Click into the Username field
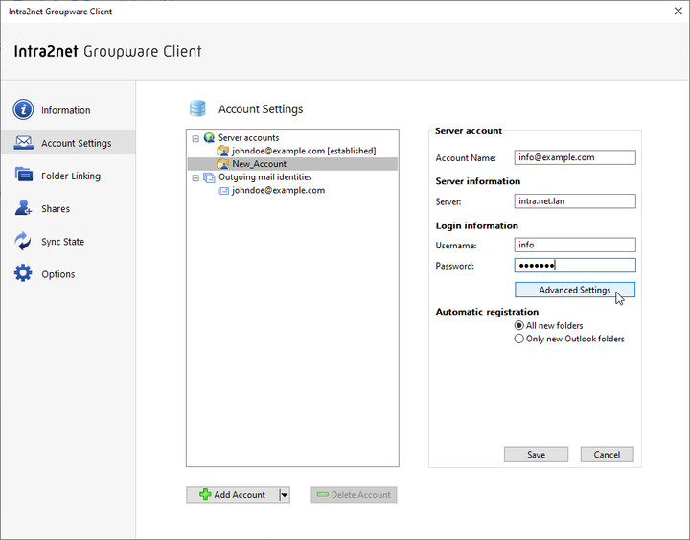The width and height of the screenshot is (690, 540). coord(575,245)
